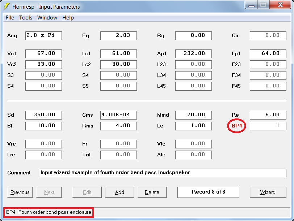Select the Vrc value field

[x=43, y=144]
